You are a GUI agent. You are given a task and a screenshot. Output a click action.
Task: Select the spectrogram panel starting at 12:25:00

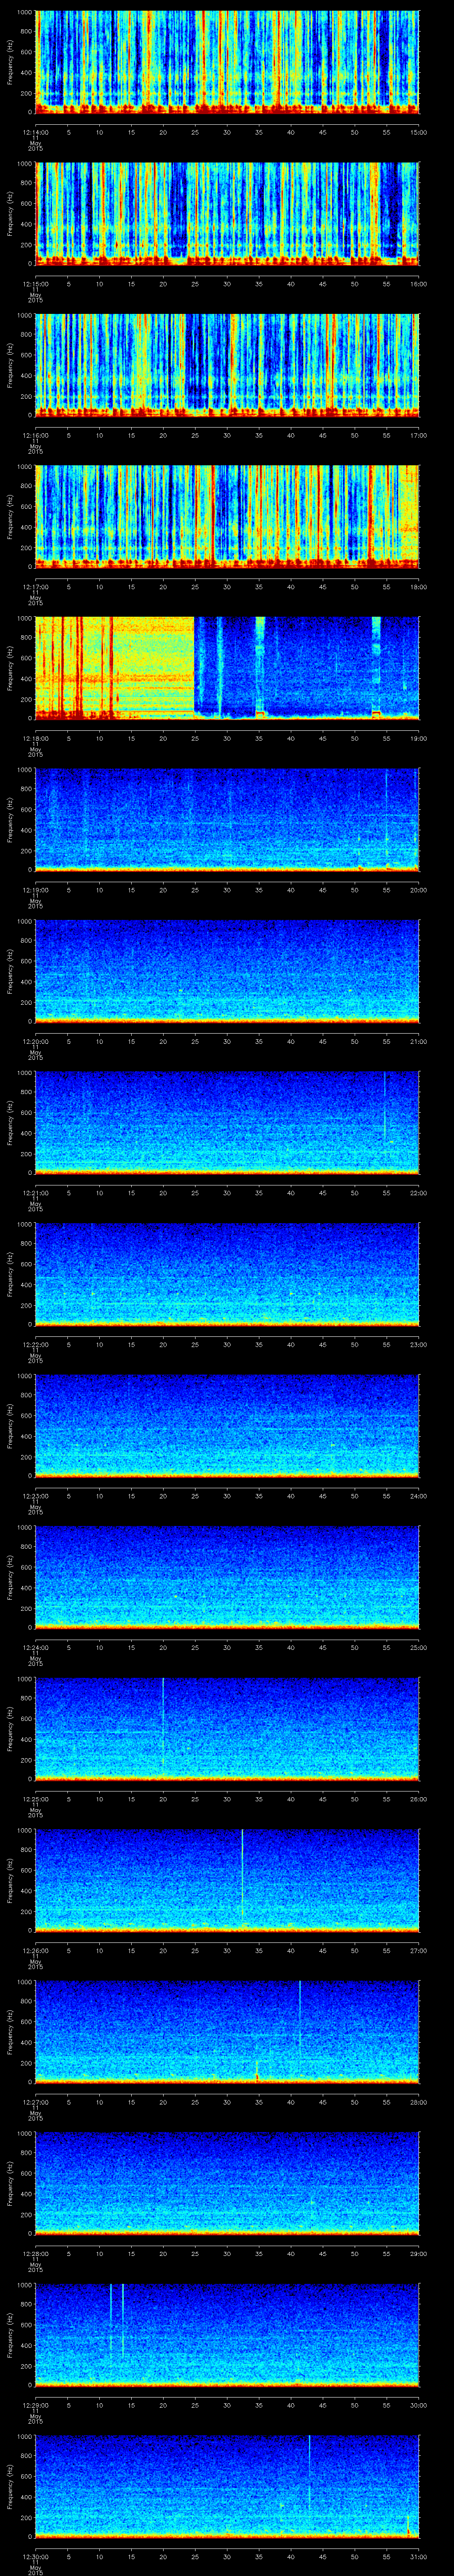pyautogui.click(x=227, y=1728)
